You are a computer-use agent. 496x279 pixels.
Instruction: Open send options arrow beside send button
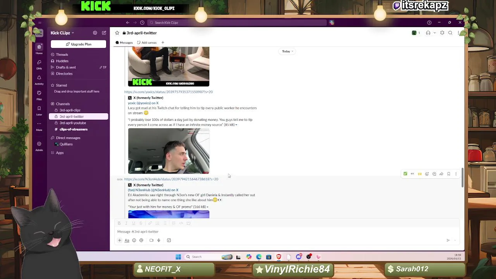pos(455,240)
